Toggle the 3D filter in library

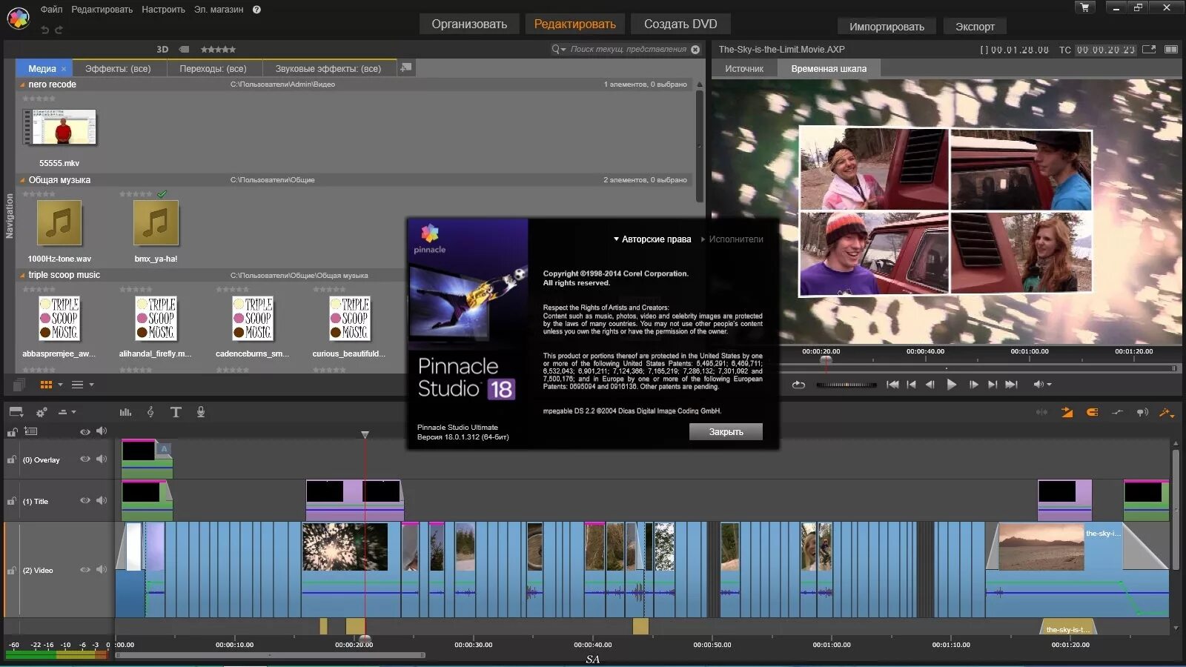162,50
